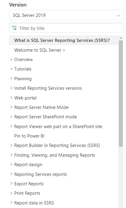Open the Pin to Power BI page
Screen dimensions: 126x208
pos(29,136)
